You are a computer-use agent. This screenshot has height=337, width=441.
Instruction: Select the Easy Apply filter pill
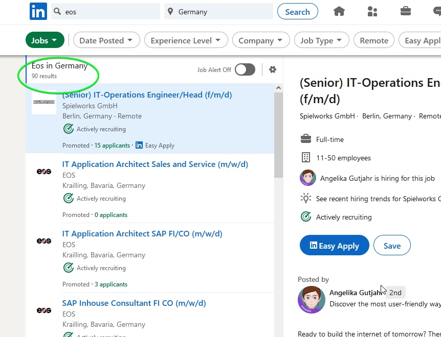tap(420, 40)
